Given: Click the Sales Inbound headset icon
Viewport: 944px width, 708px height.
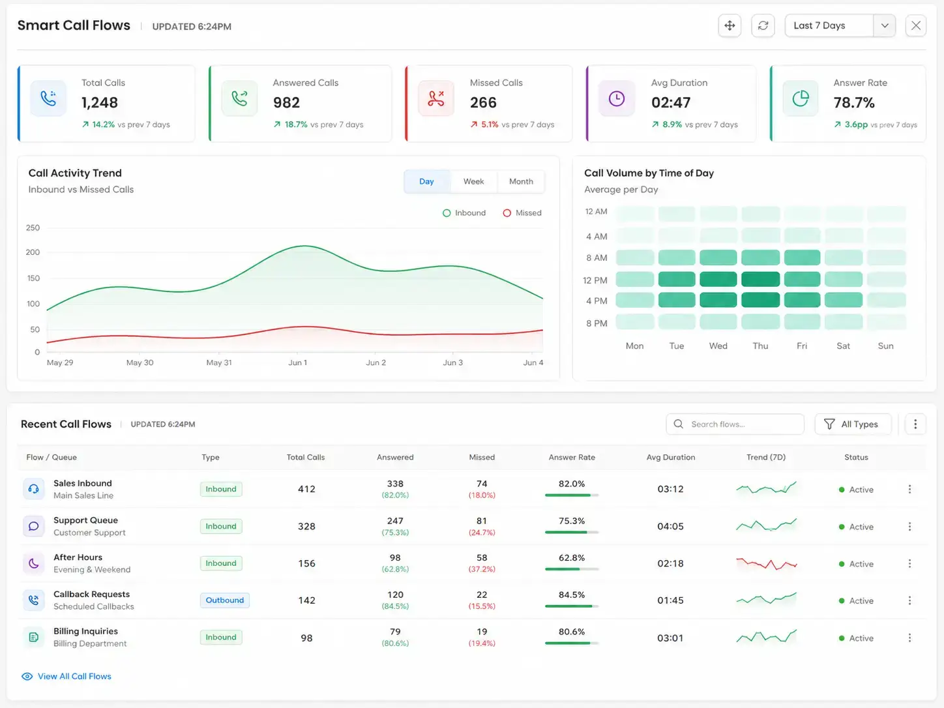Looking at the screenshot, I should click(x=34, y=489).
